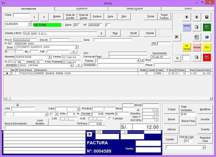
Task: Click the Registrar Caja button
Action: pyautogui.click(x=205, y=139)
